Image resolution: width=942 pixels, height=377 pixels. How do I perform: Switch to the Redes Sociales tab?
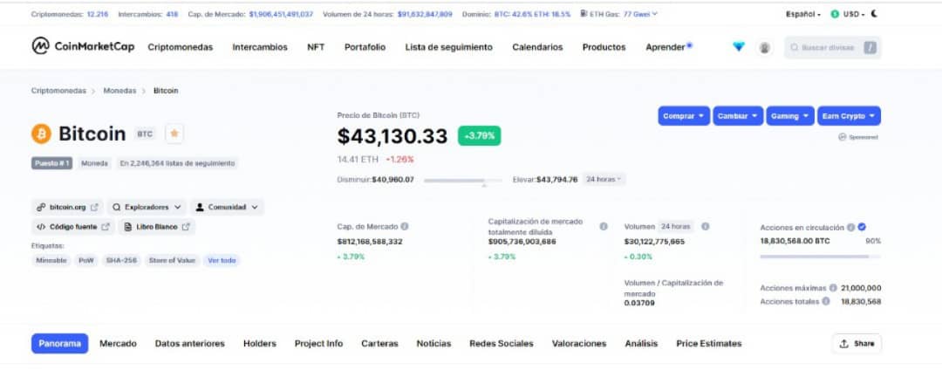click(501, 343)
